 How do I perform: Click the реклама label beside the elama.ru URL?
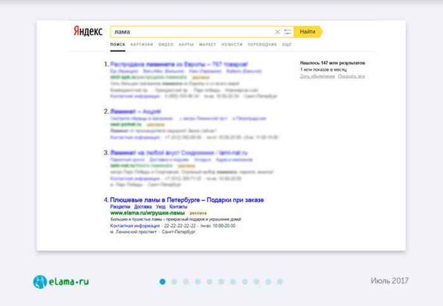click(198, 213)
